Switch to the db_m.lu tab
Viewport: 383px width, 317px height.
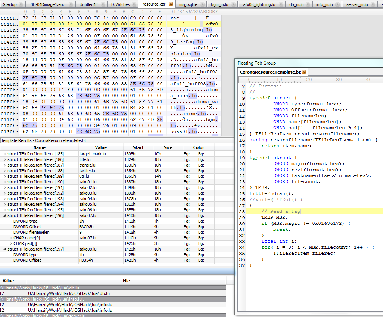tap(297, 4)
